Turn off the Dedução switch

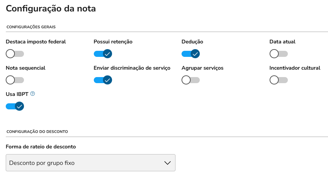(x=191, y=54)
